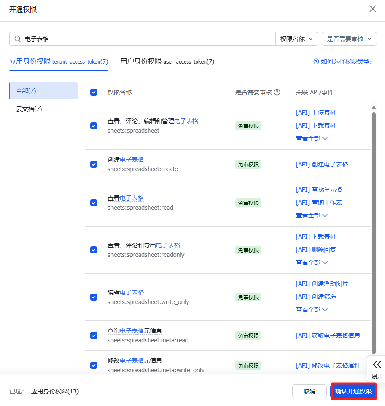Image resolution: width=385 pixels, height=406 pixels.
Task: Toggle the select-all checkbox in table header
Action: (94, 92)
